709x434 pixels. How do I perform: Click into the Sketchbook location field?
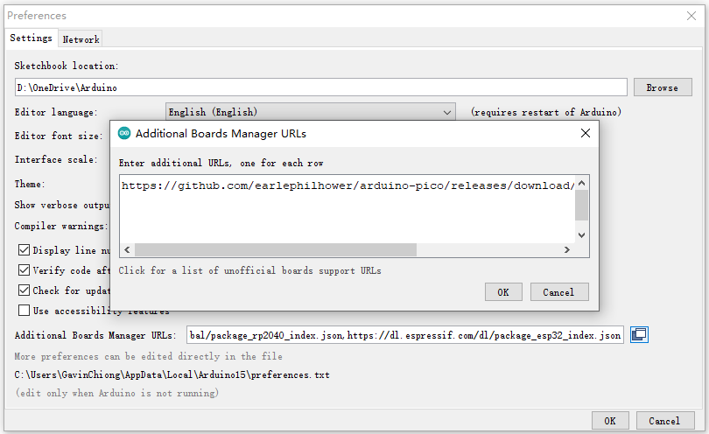(321, 87)
